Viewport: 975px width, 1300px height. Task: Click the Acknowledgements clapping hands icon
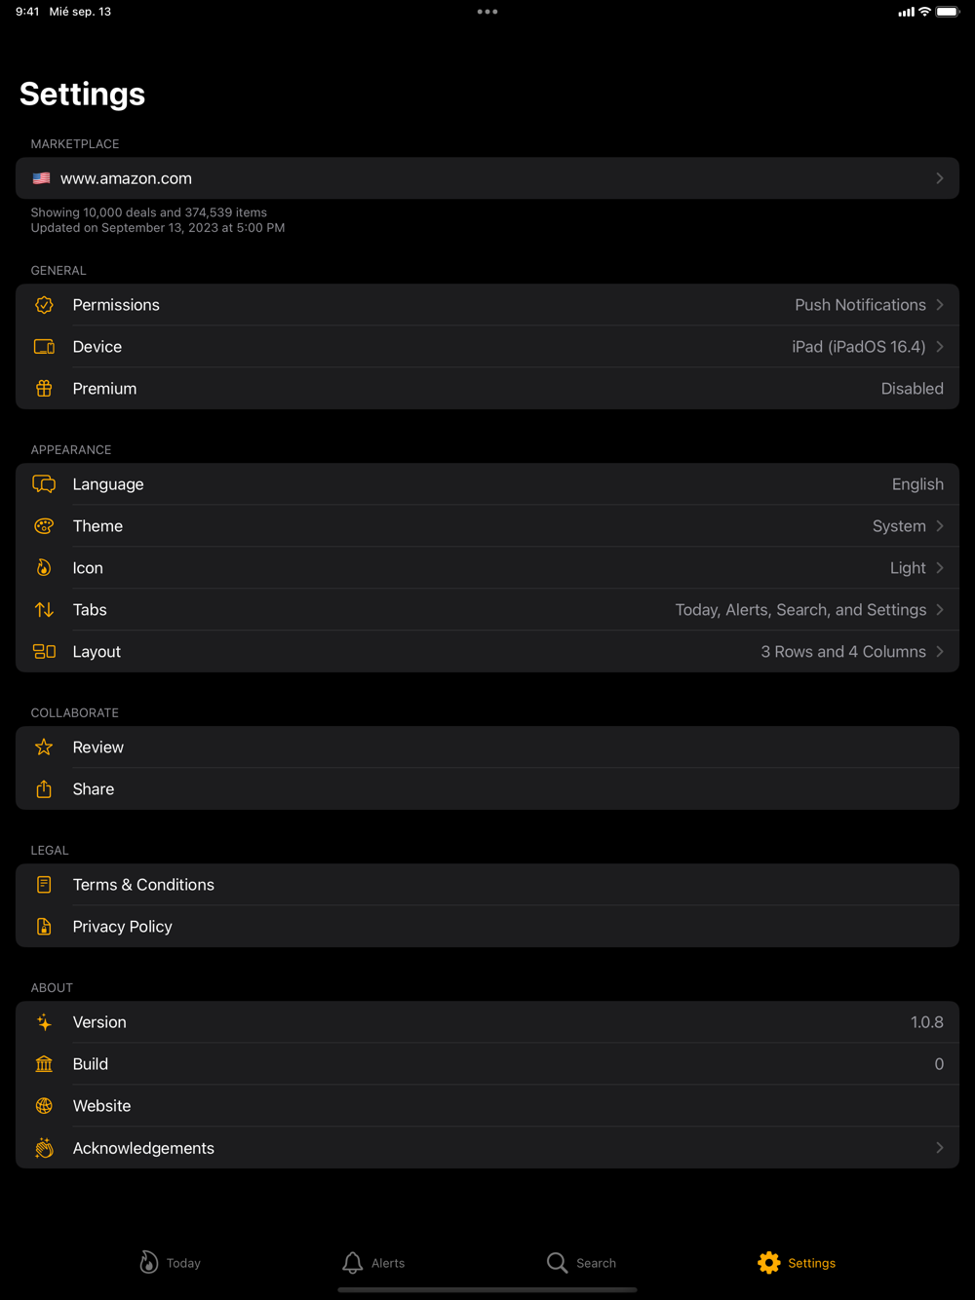coord(44,1148)
